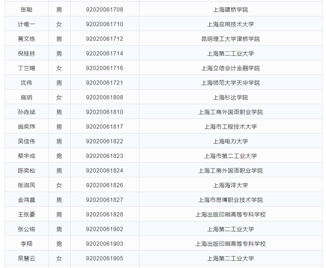Click the school 上海师范大学天华学院

coord(231,83)
